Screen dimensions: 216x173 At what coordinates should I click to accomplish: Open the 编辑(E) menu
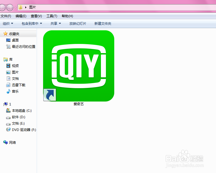pos(21,16)
